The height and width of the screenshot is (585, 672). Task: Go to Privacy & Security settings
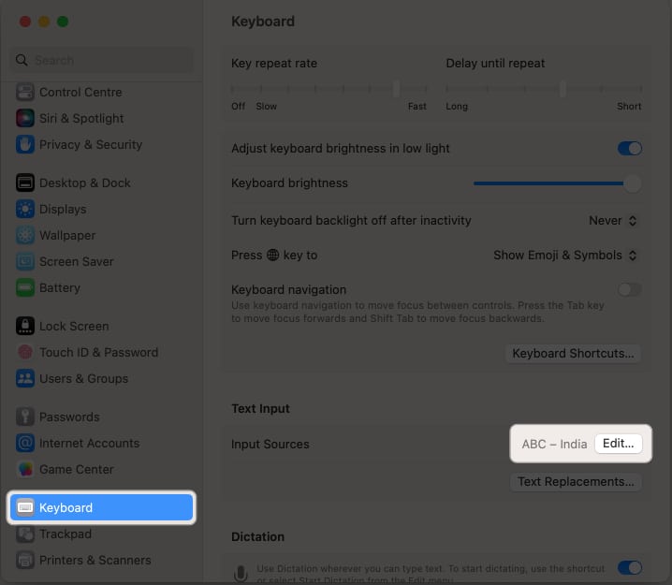click(x=101, y=144)
